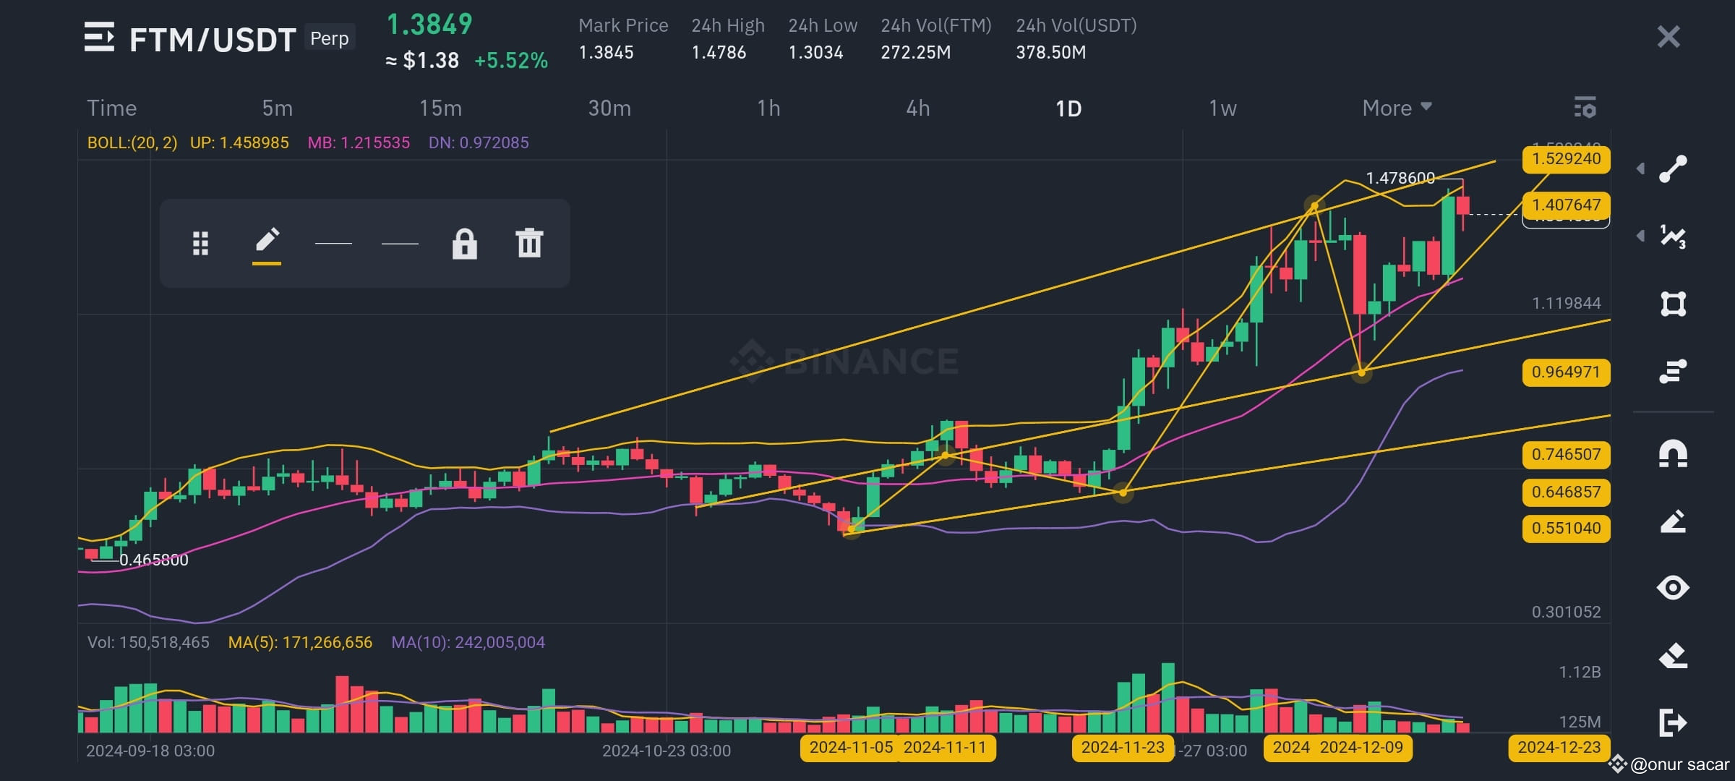Open the chart indicator settings icon

[1585, 108]
